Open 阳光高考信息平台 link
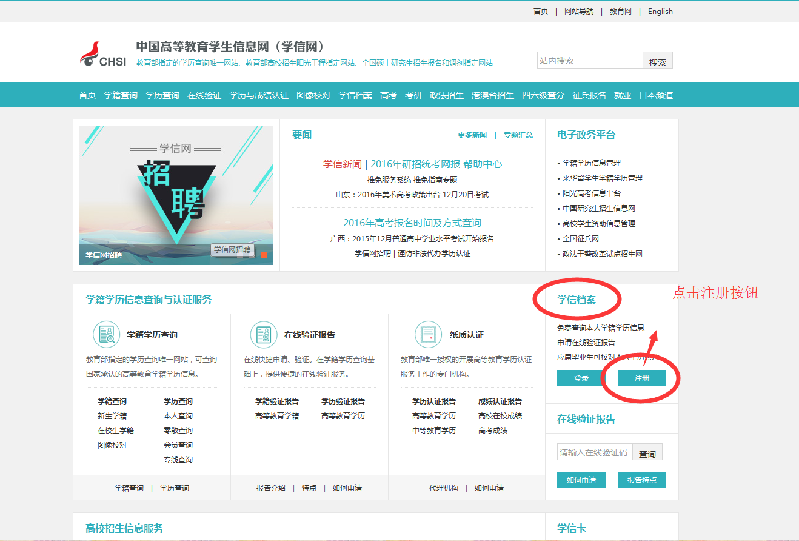The height and width of the screenshot is (541, 799). (592, 193)
